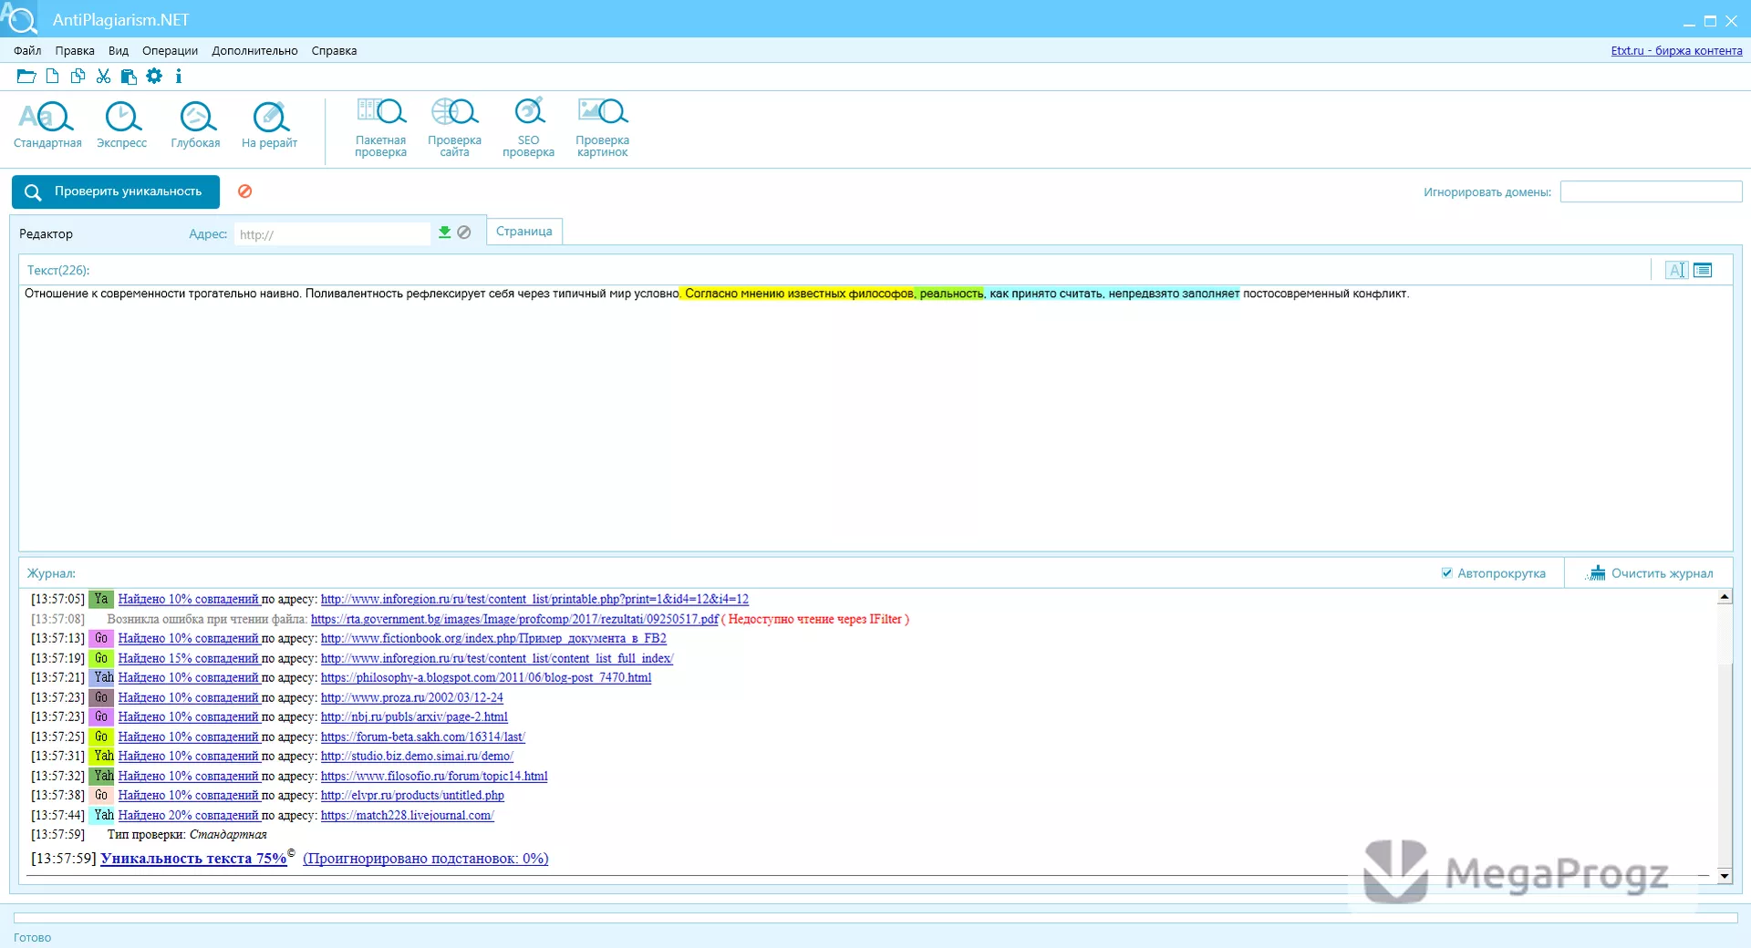The image size is (1751, 948).
Task: Open Вид menu
Action: [x=119, y=51]
